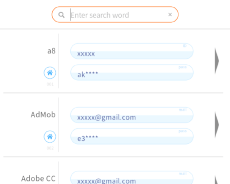Image resolution: width=230 pixels, height=184 pixels.
Task: Clear the search box with the X
Action: (x=170, y=15)
